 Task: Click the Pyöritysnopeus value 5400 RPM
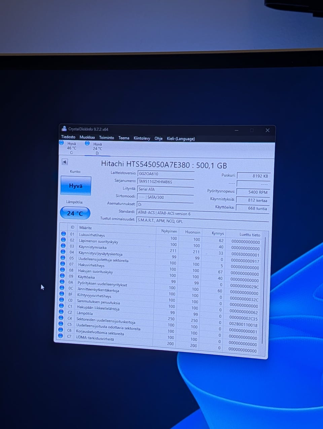[x=253, y=192]
